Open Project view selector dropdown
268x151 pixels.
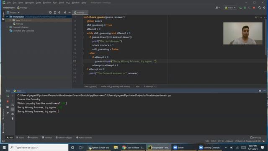tap(13, 13)
